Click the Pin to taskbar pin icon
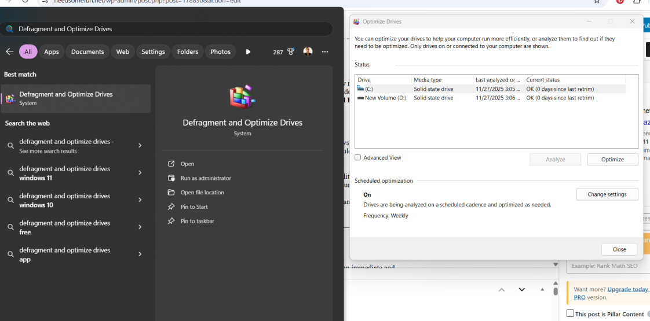The height and width of the screenshot is (321, 650). coord(171,221)
